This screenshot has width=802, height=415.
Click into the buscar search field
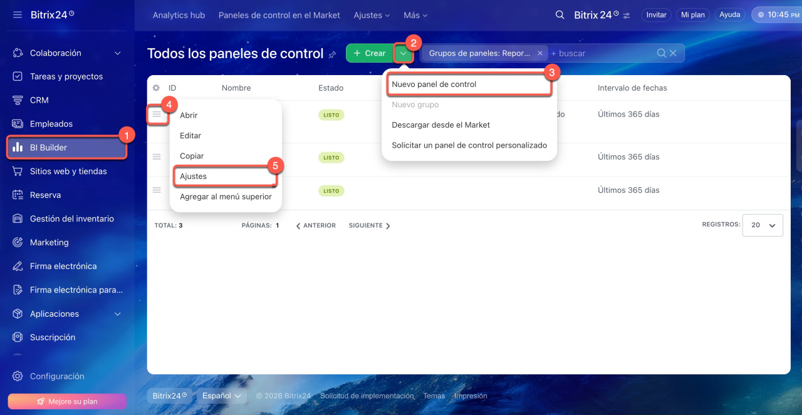point(601,53)
